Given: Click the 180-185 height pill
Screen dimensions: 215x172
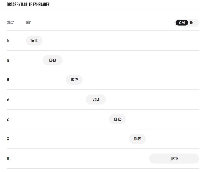Looking at the screenshot, I should (x=117, y=119).
